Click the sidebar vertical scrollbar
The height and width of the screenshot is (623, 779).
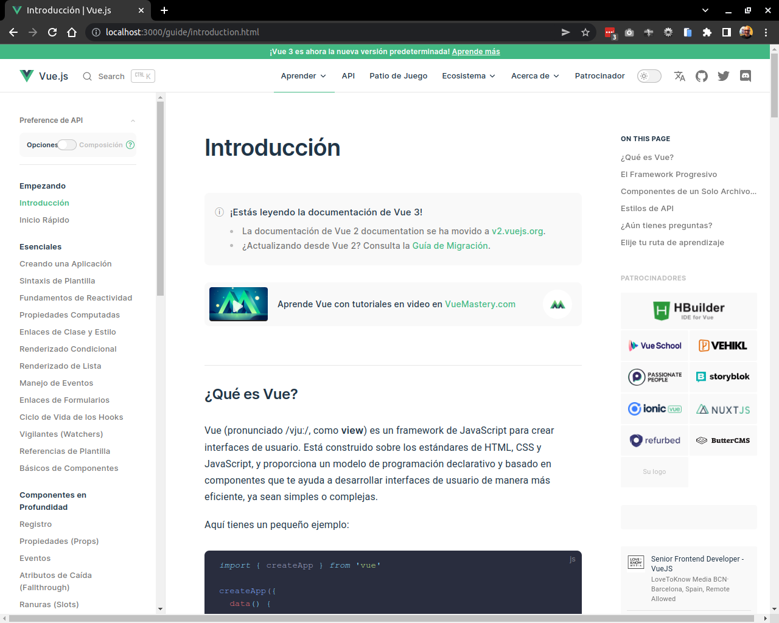160,198
